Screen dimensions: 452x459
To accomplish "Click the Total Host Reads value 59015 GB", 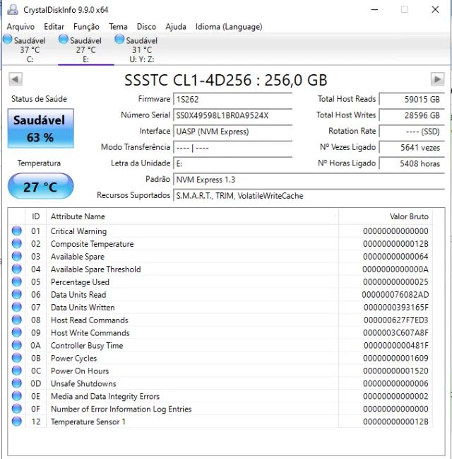I will (x=412, y=99).
